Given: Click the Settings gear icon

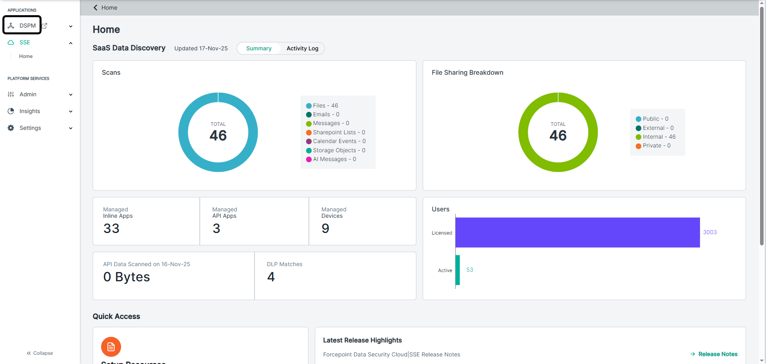Looking at the screenshot, I should click(x=11, y=128).
